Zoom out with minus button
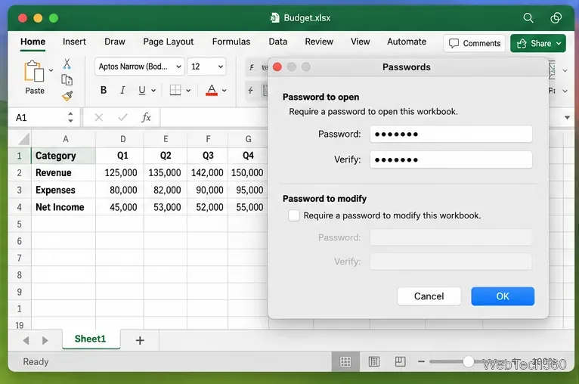The height and width of the screenshot is (384, 579). pos(421,361)
